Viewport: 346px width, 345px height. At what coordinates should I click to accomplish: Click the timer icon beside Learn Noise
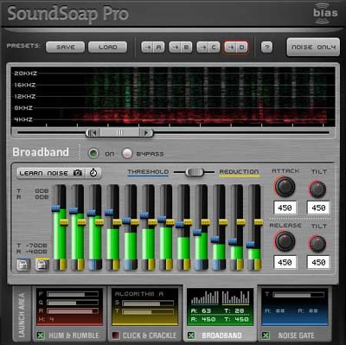(x=93, y=173)
